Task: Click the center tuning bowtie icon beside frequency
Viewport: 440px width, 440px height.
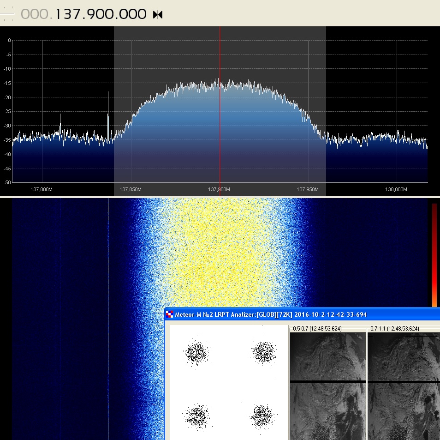Action: 158,14
